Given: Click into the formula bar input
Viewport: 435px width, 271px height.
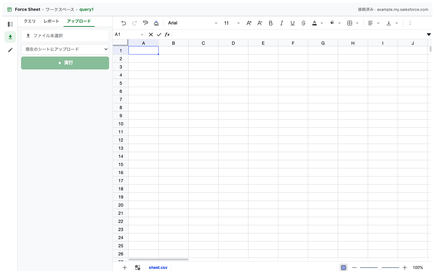Looking at the screenshot, I should pos(299,35).
